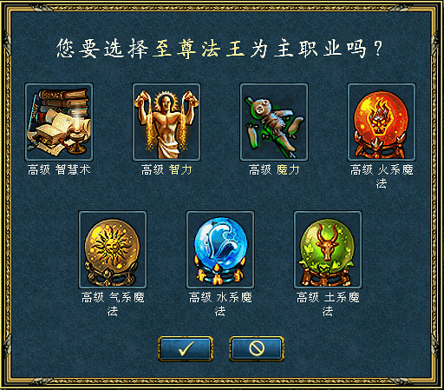Screen dimensions: 444x390
Task: Click the highlighted 至尊法王 class name
Action: coord(199,49)
